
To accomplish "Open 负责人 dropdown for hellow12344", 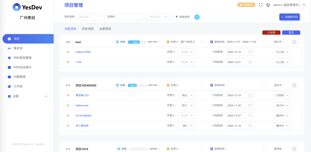I will click(x=186, y=52).
